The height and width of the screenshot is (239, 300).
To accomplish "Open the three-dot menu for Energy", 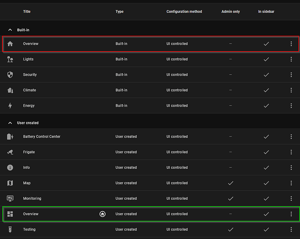I will click(291, 106).
